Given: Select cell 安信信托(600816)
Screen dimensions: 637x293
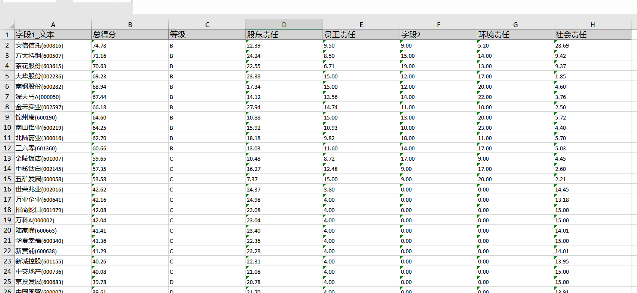Looking at the screenshot, I should [x=53, y=45].
